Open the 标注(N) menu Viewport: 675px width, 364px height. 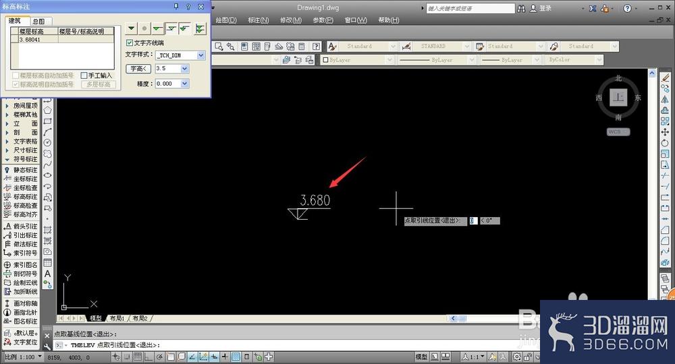tap(259, 20)
